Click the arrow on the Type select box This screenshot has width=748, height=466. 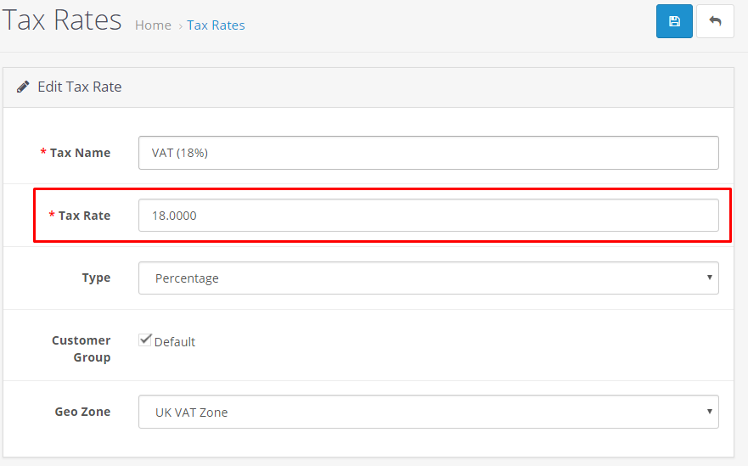pyautogui.click(x=709, y=278)
